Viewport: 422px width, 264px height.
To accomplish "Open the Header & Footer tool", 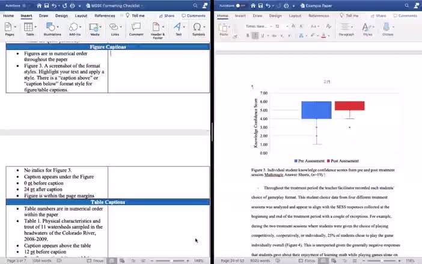I will [x=157, y=28].
